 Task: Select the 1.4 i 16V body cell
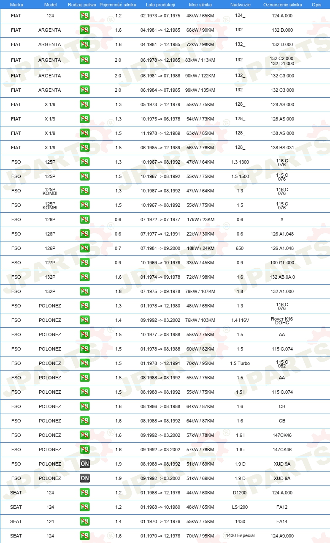pos(240,320)
